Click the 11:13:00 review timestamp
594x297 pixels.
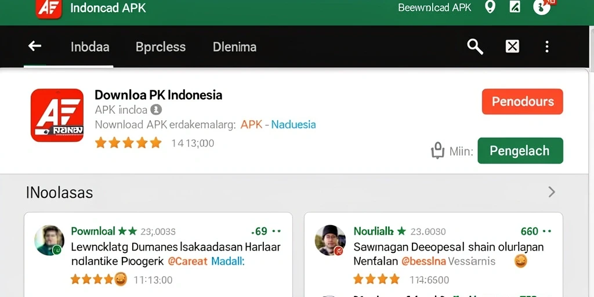click(153, 280)
